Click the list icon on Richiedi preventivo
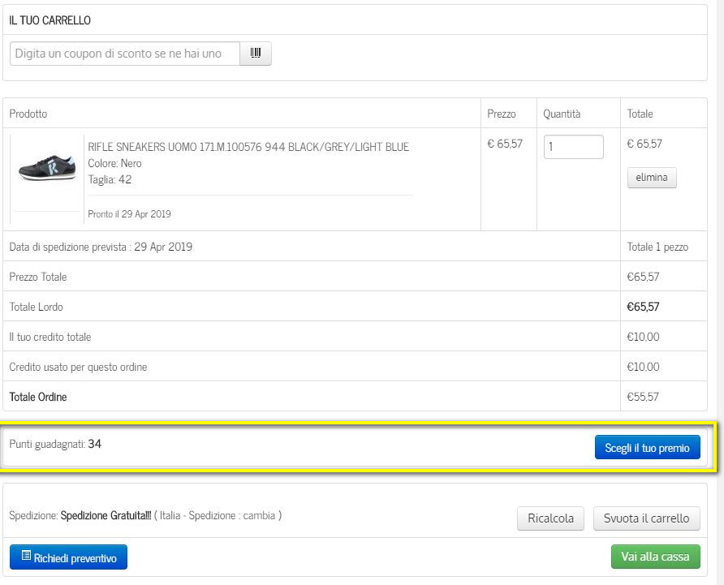Image resolution: width=724 pixels, height=585 pixels. 26,556
